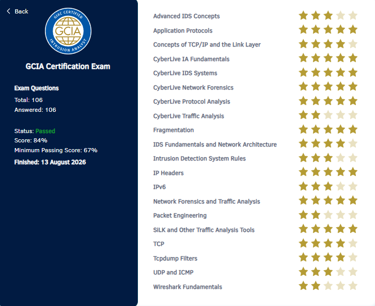
Task: Click fifth star of Network Forensics and Traffic Analysis
Action: 353,200
